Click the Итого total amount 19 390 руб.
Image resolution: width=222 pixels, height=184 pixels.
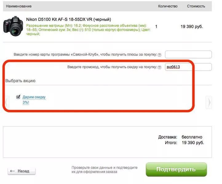[193, 143]
